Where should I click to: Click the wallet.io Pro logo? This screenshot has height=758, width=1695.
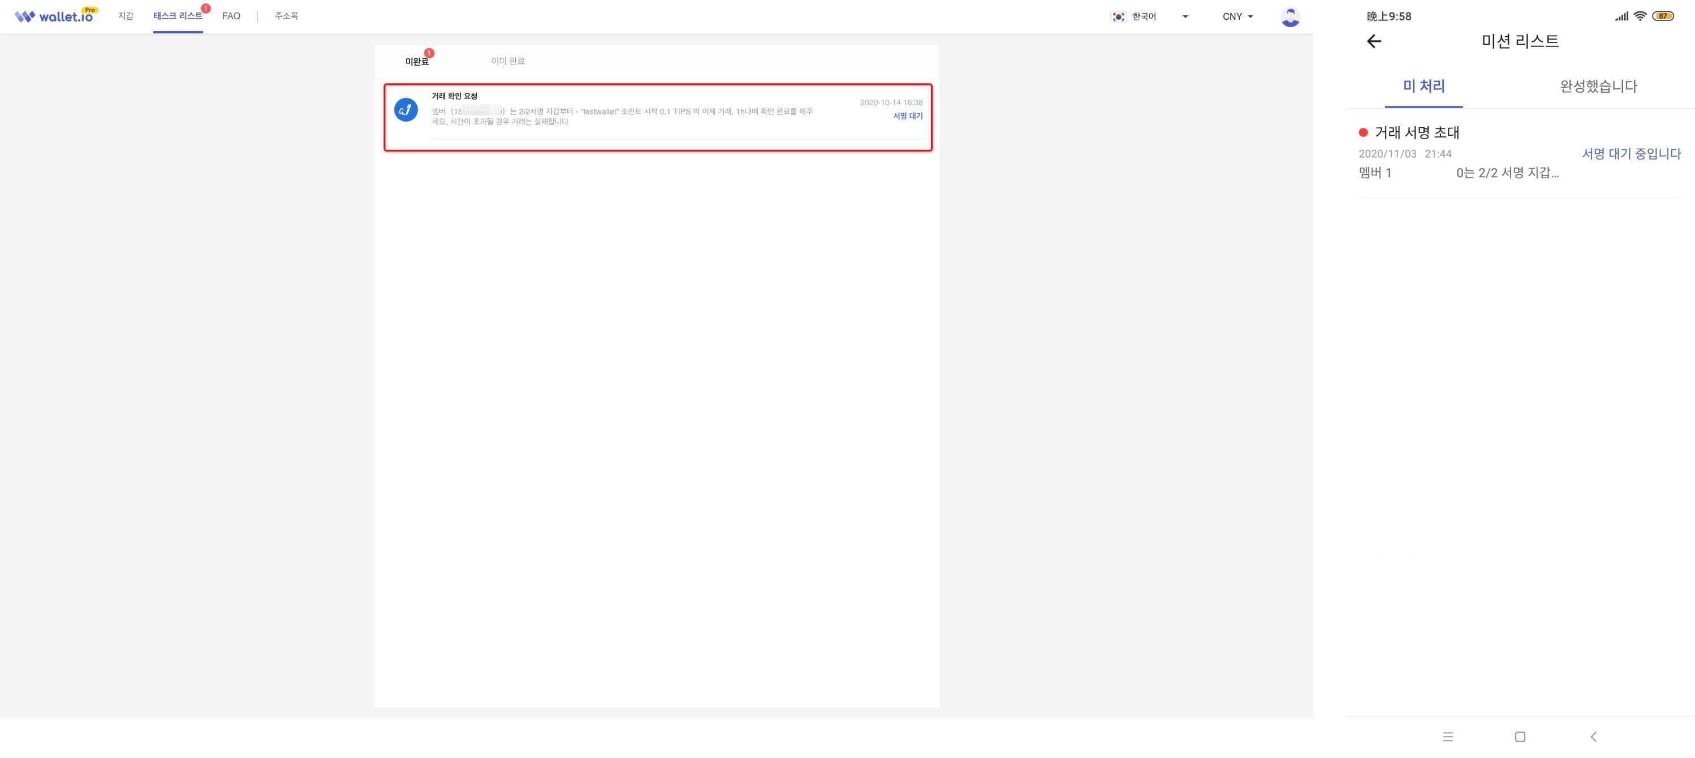click(x=55, y=16)
